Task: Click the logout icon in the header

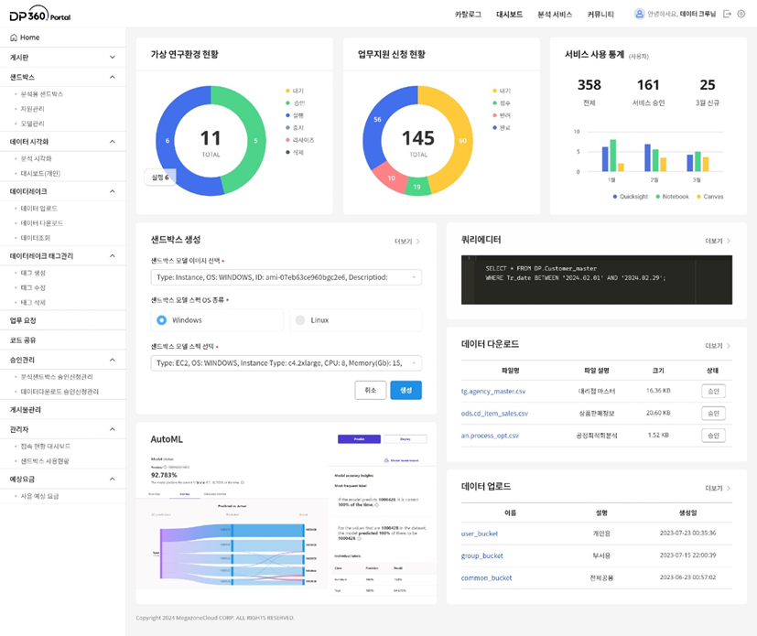Action: [727, 14]
